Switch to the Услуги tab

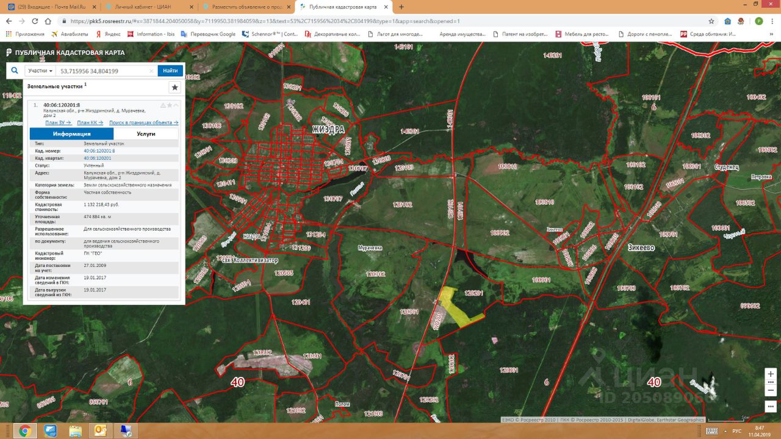pos(146,134)
